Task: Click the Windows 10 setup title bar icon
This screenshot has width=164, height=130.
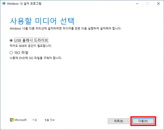Action: [x=4, y=3]
